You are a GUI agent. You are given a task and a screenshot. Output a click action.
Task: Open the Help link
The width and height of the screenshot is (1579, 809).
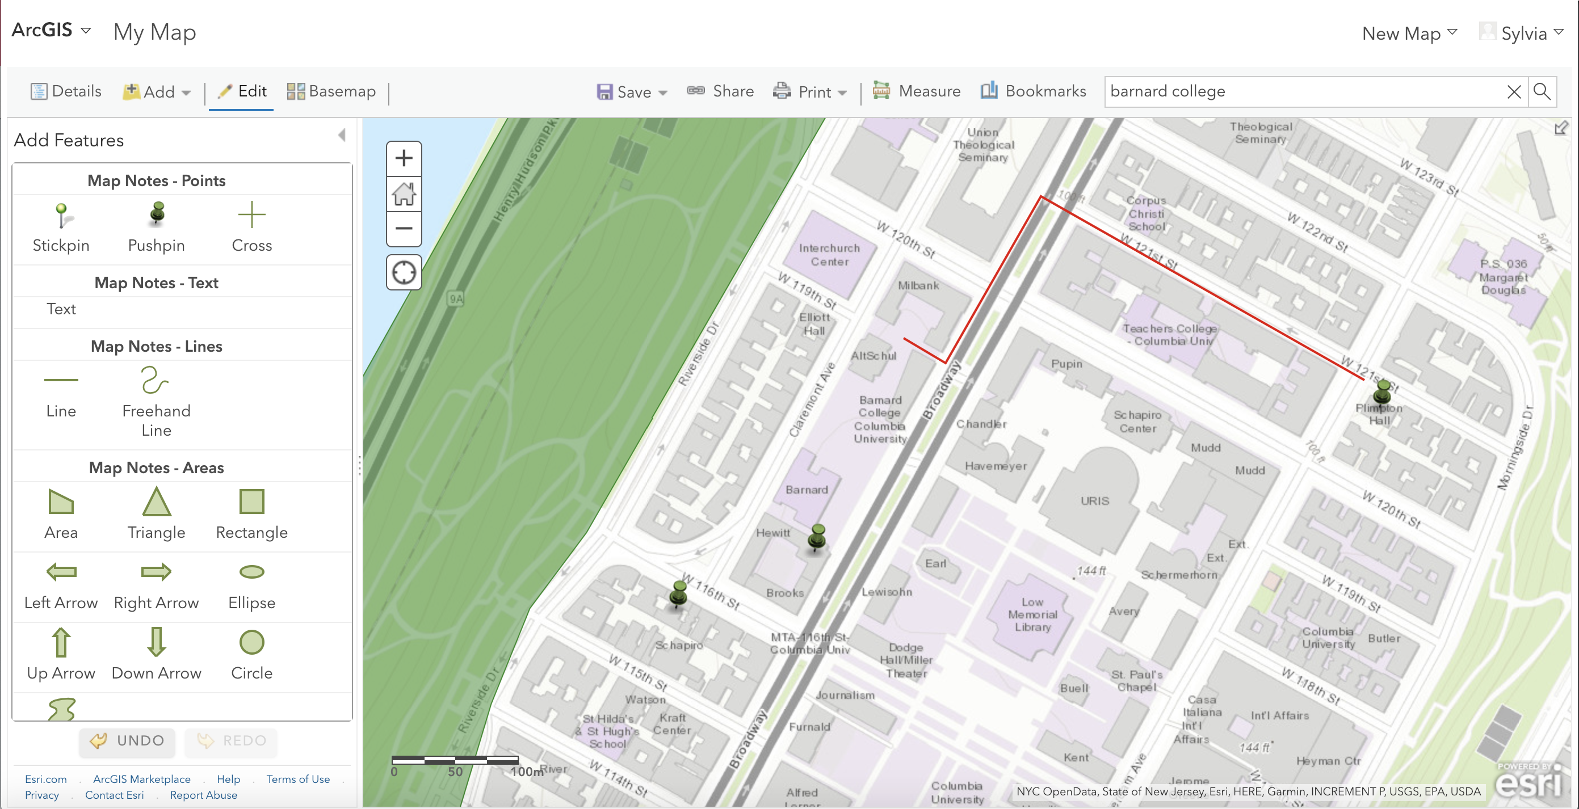[228, 779]
